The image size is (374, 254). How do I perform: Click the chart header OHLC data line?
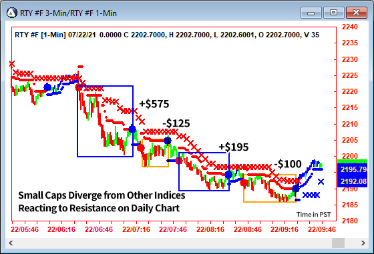(x=167, y=35)
